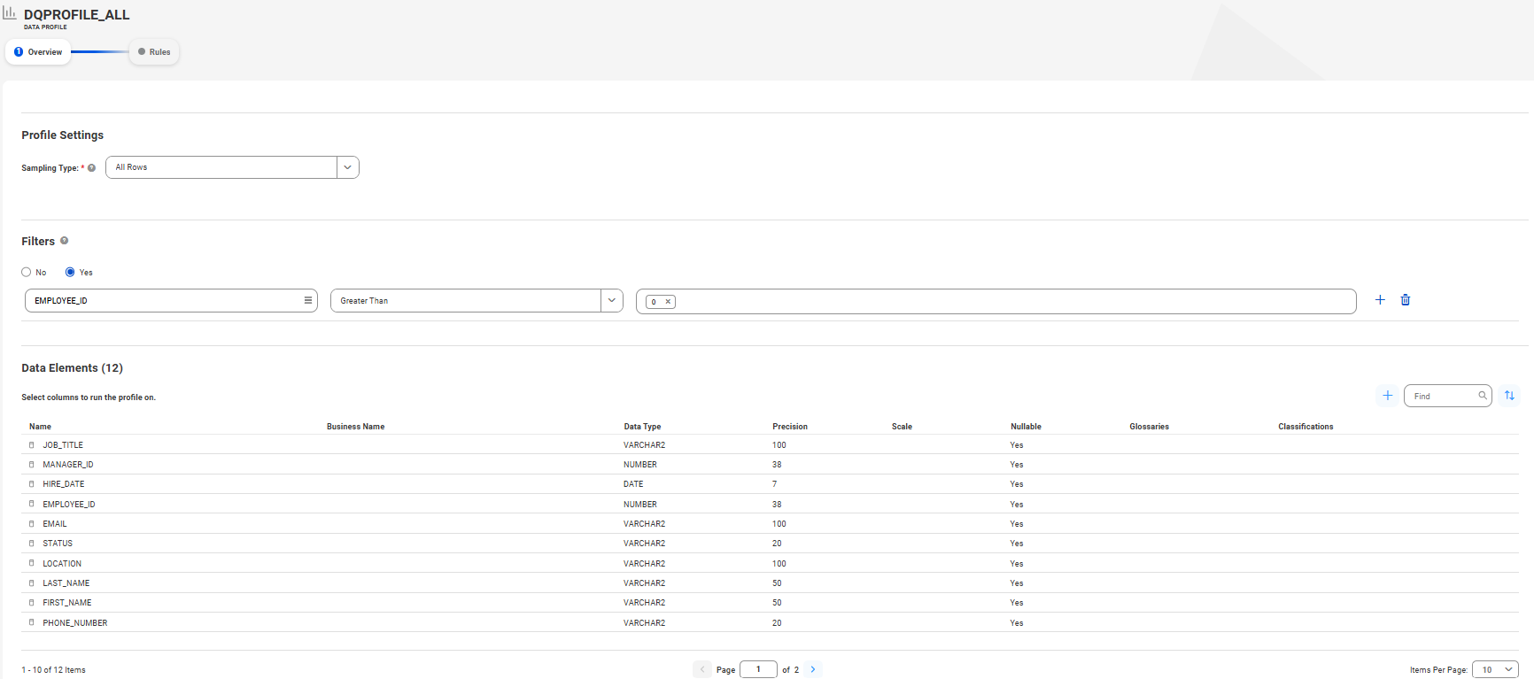Click the PHONE_NUMBER row icon
Viewport: 1534px width, 679px height.
[x=32, y=623]
